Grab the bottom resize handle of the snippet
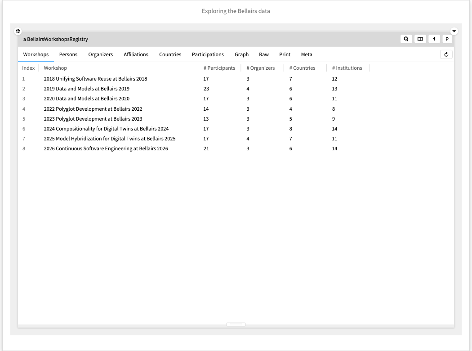 [236, 324]
